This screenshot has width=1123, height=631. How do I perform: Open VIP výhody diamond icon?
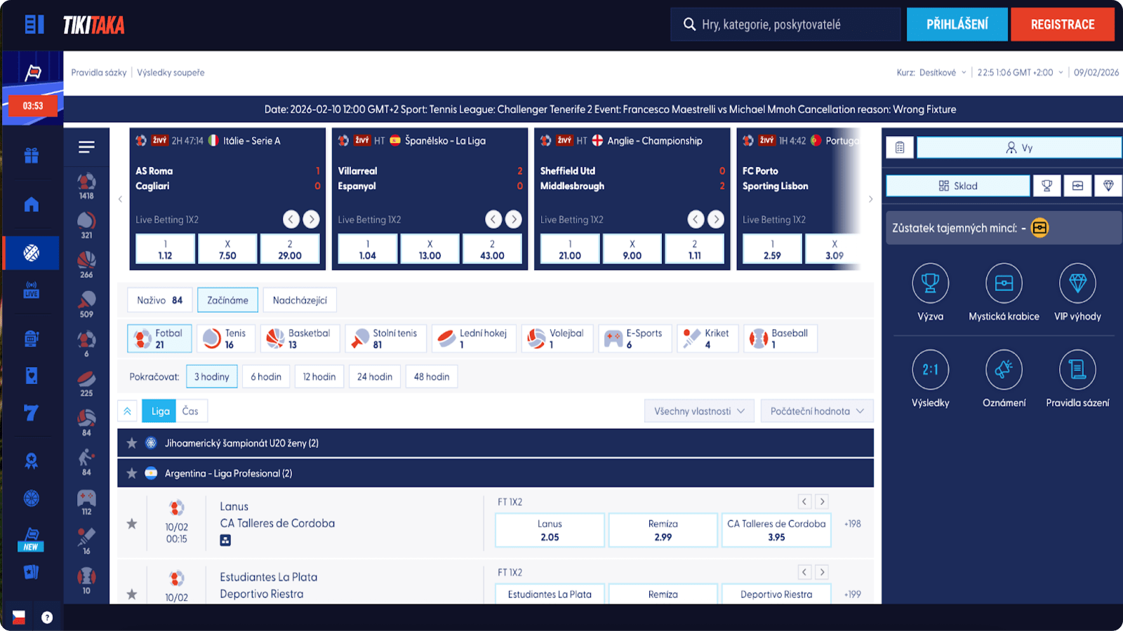(1077, 283)
